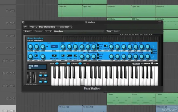Click the LFO SYNC display showing OFF
178x112 pixels.
[x=54, y=46]
